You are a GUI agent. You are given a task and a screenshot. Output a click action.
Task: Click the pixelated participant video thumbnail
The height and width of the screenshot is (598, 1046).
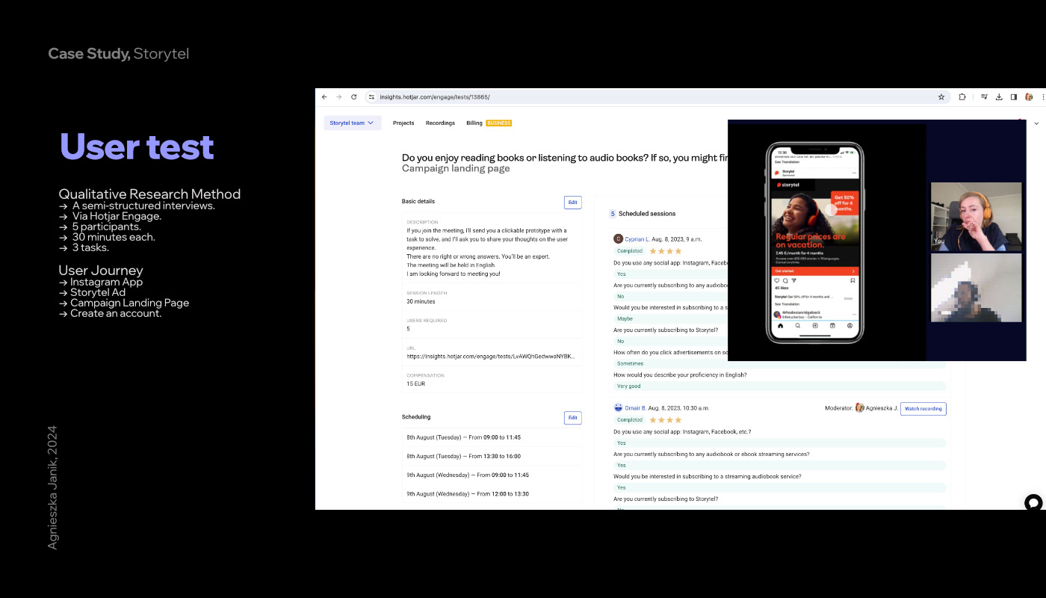(976, 289)
